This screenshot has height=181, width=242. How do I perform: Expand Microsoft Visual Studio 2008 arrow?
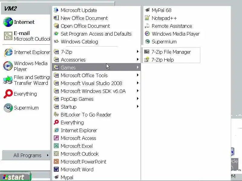pyautogui.click(x=138, y=83)
